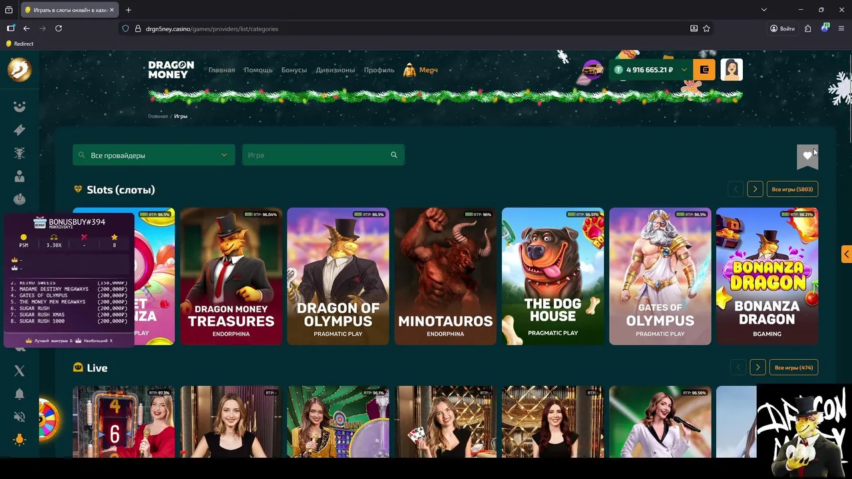This screenshot has height=479, width=852.
Task: Click 'SUGAR RUSH XMAS' row in overlay
Action: click(69, 315)
